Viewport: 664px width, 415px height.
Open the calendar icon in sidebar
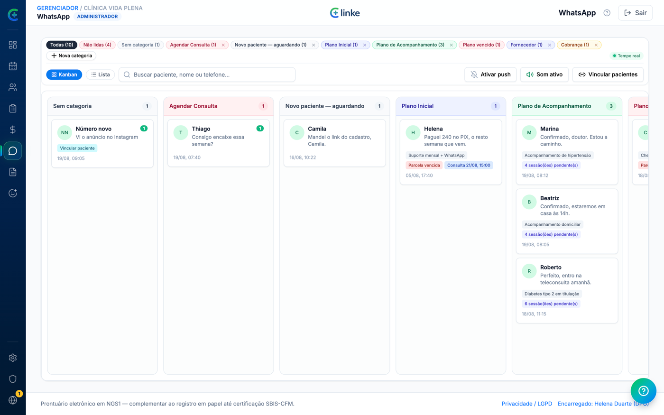pyautogui.click(x=13, y=66)
